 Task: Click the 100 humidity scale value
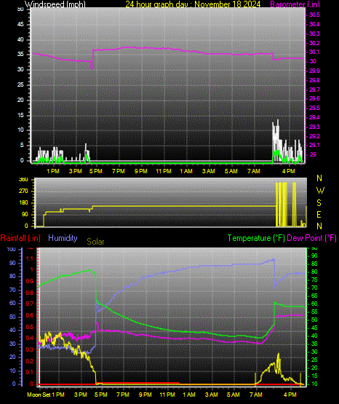[x=12, y=250]
